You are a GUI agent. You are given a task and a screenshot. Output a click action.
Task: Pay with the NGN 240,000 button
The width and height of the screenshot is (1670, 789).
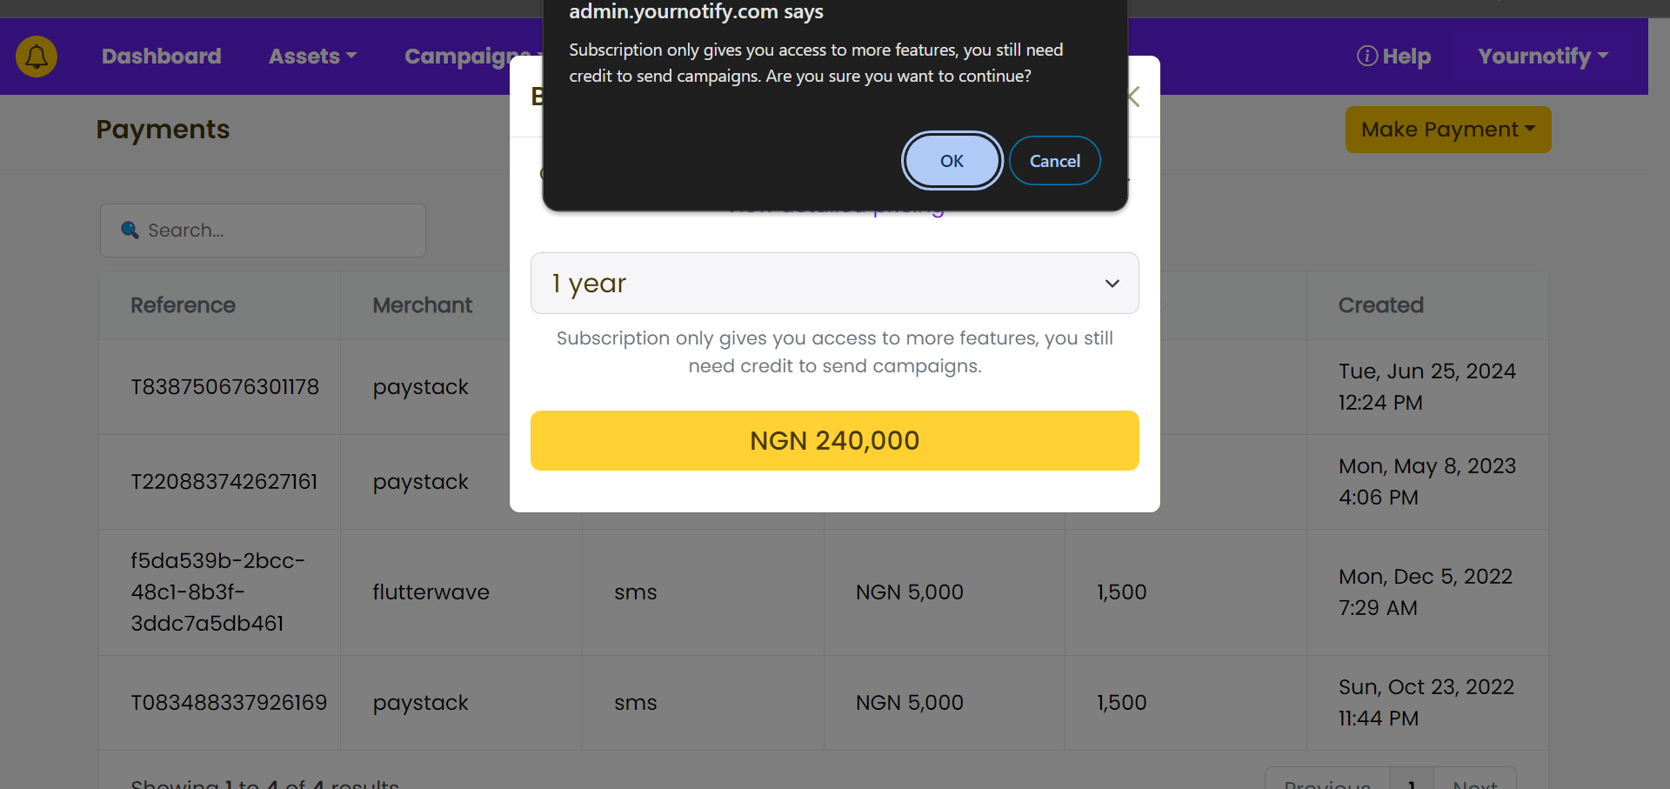(x=835, y=441)
